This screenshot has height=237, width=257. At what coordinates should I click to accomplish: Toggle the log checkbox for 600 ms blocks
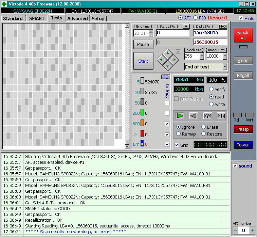point(167,124)
